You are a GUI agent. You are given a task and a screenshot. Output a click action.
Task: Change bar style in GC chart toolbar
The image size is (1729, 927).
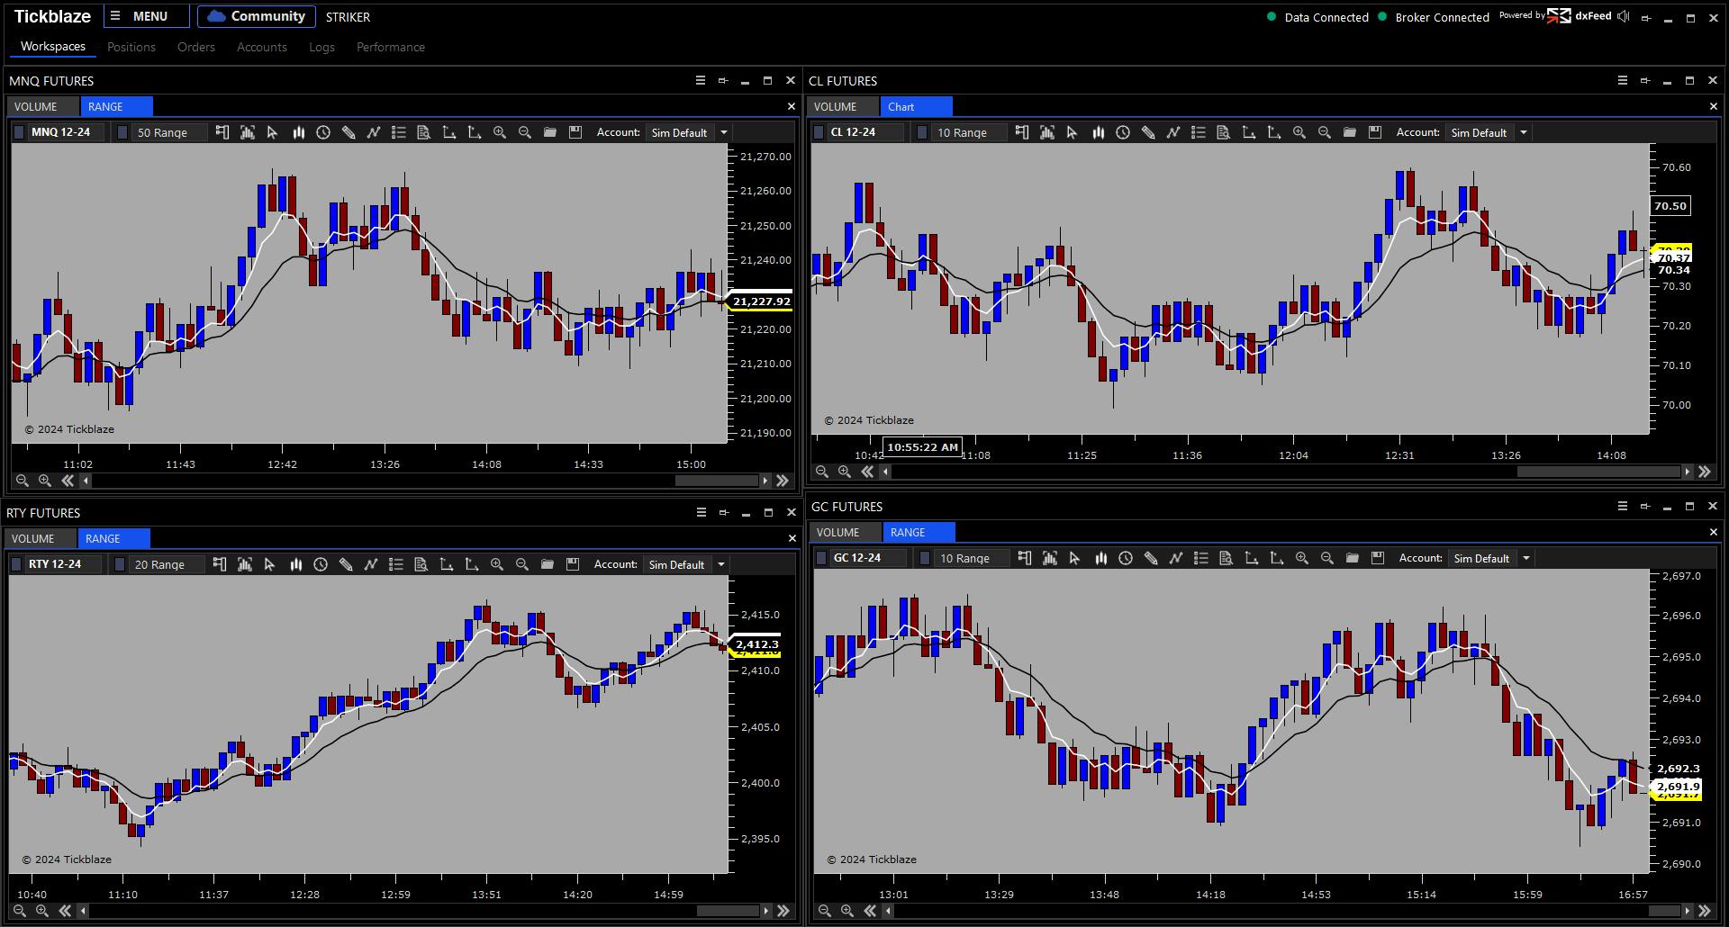(1100, 558)
